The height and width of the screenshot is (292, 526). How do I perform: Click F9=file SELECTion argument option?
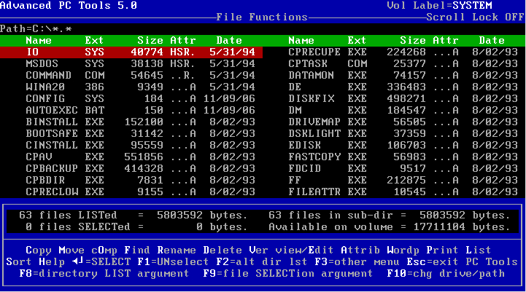(x=288, y=273)
